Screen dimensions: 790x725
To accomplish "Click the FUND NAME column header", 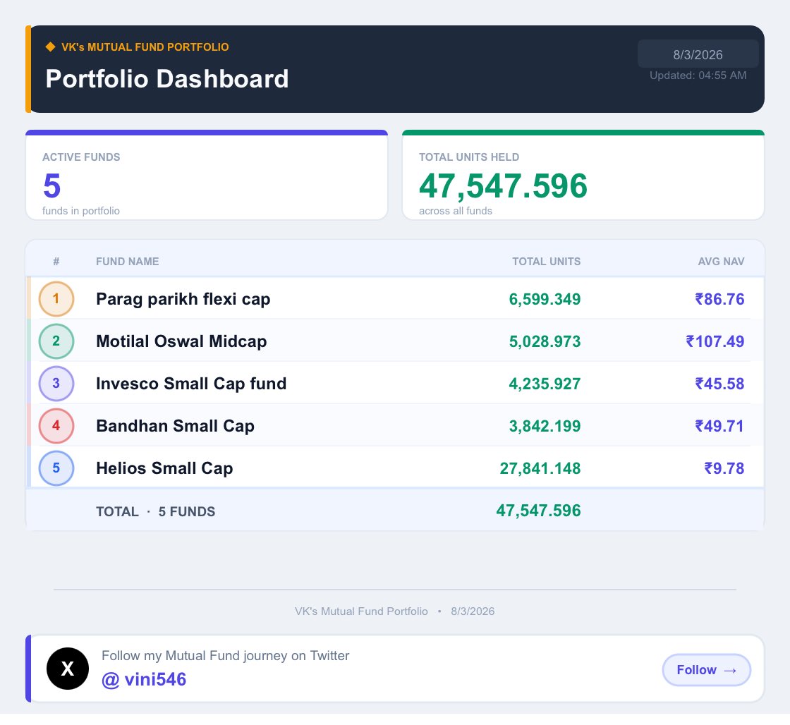I will coord(128,262).
